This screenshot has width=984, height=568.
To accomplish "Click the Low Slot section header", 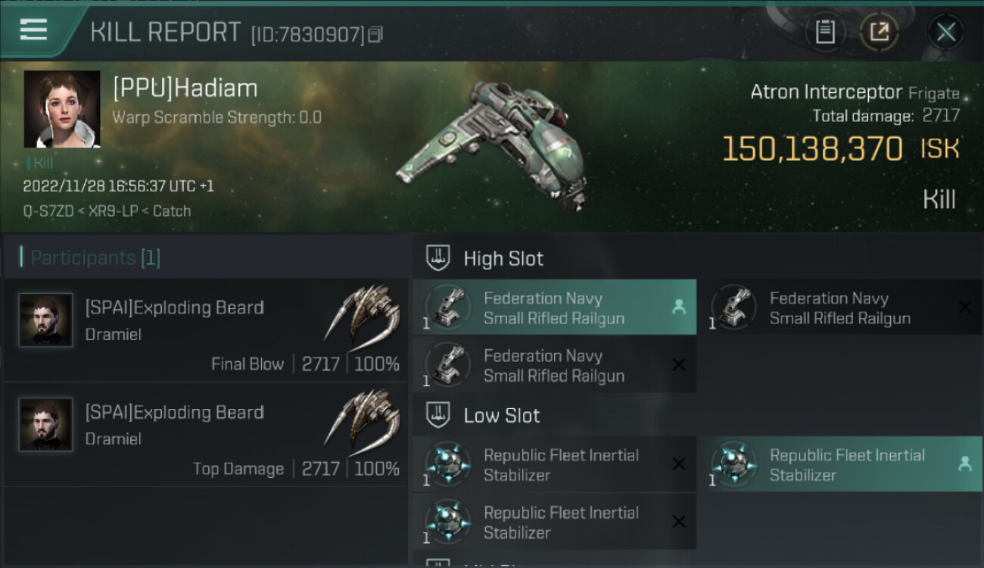I will [502, 416].
